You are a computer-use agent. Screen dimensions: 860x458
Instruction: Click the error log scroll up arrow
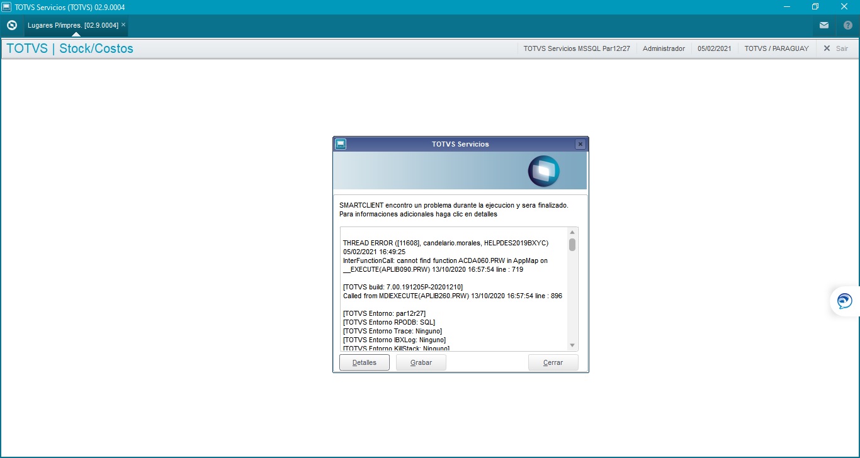[572, 232]
